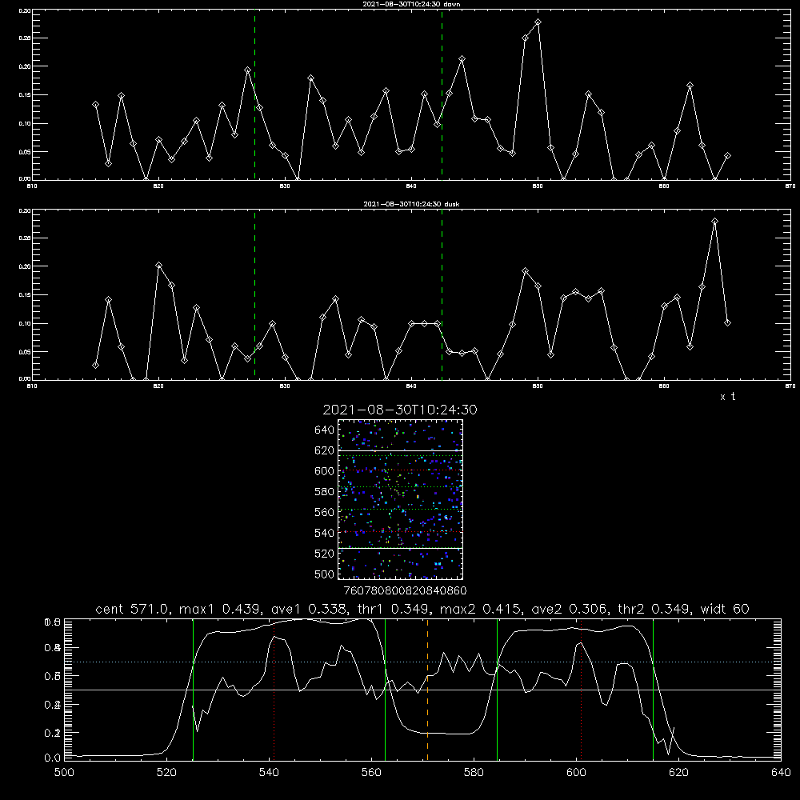Click the upper white horizontal line in image panel
The image size is (800, 800).
(x=401, y=450)
